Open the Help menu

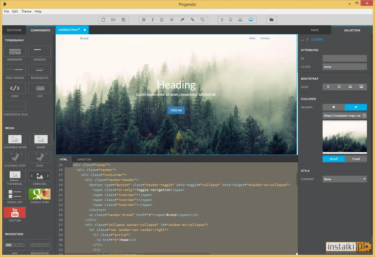pyautogui.click(x=38, y=11)
